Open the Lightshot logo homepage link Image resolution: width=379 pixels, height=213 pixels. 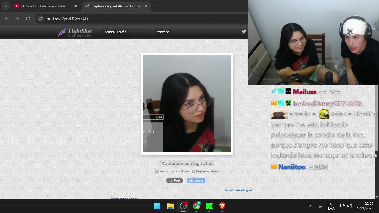click(75, 32)
